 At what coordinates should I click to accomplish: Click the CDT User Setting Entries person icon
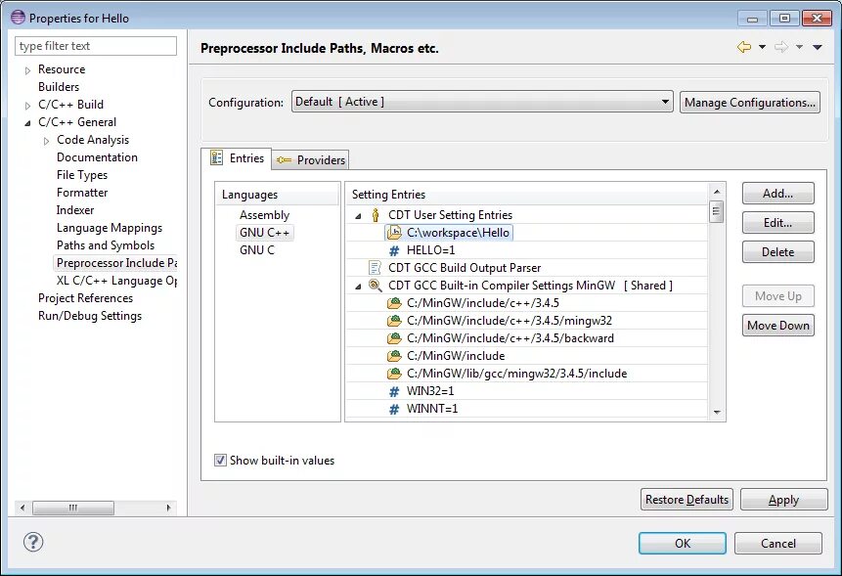pyautogui.click(x=376, y=215)
